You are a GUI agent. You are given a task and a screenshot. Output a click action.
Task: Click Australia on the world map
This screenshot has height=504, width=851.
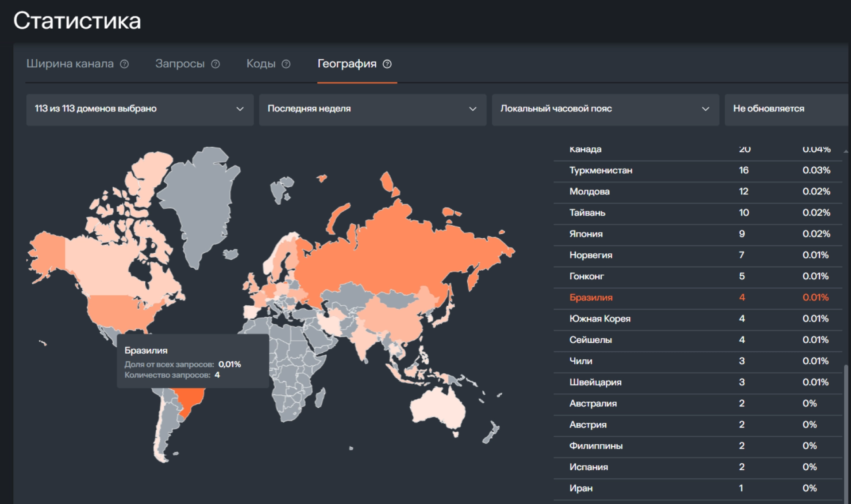tap(437, 409)
